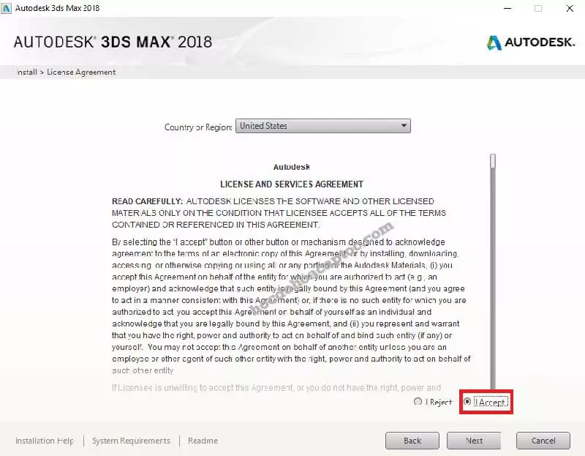Open the Readme document

coord(203,441)
